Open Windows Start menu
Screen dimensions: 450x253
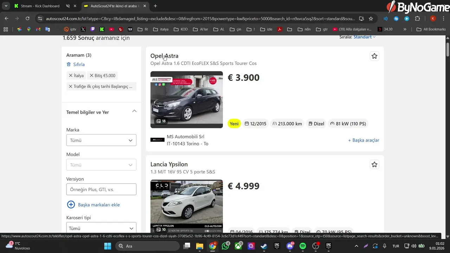pos(108,246)
